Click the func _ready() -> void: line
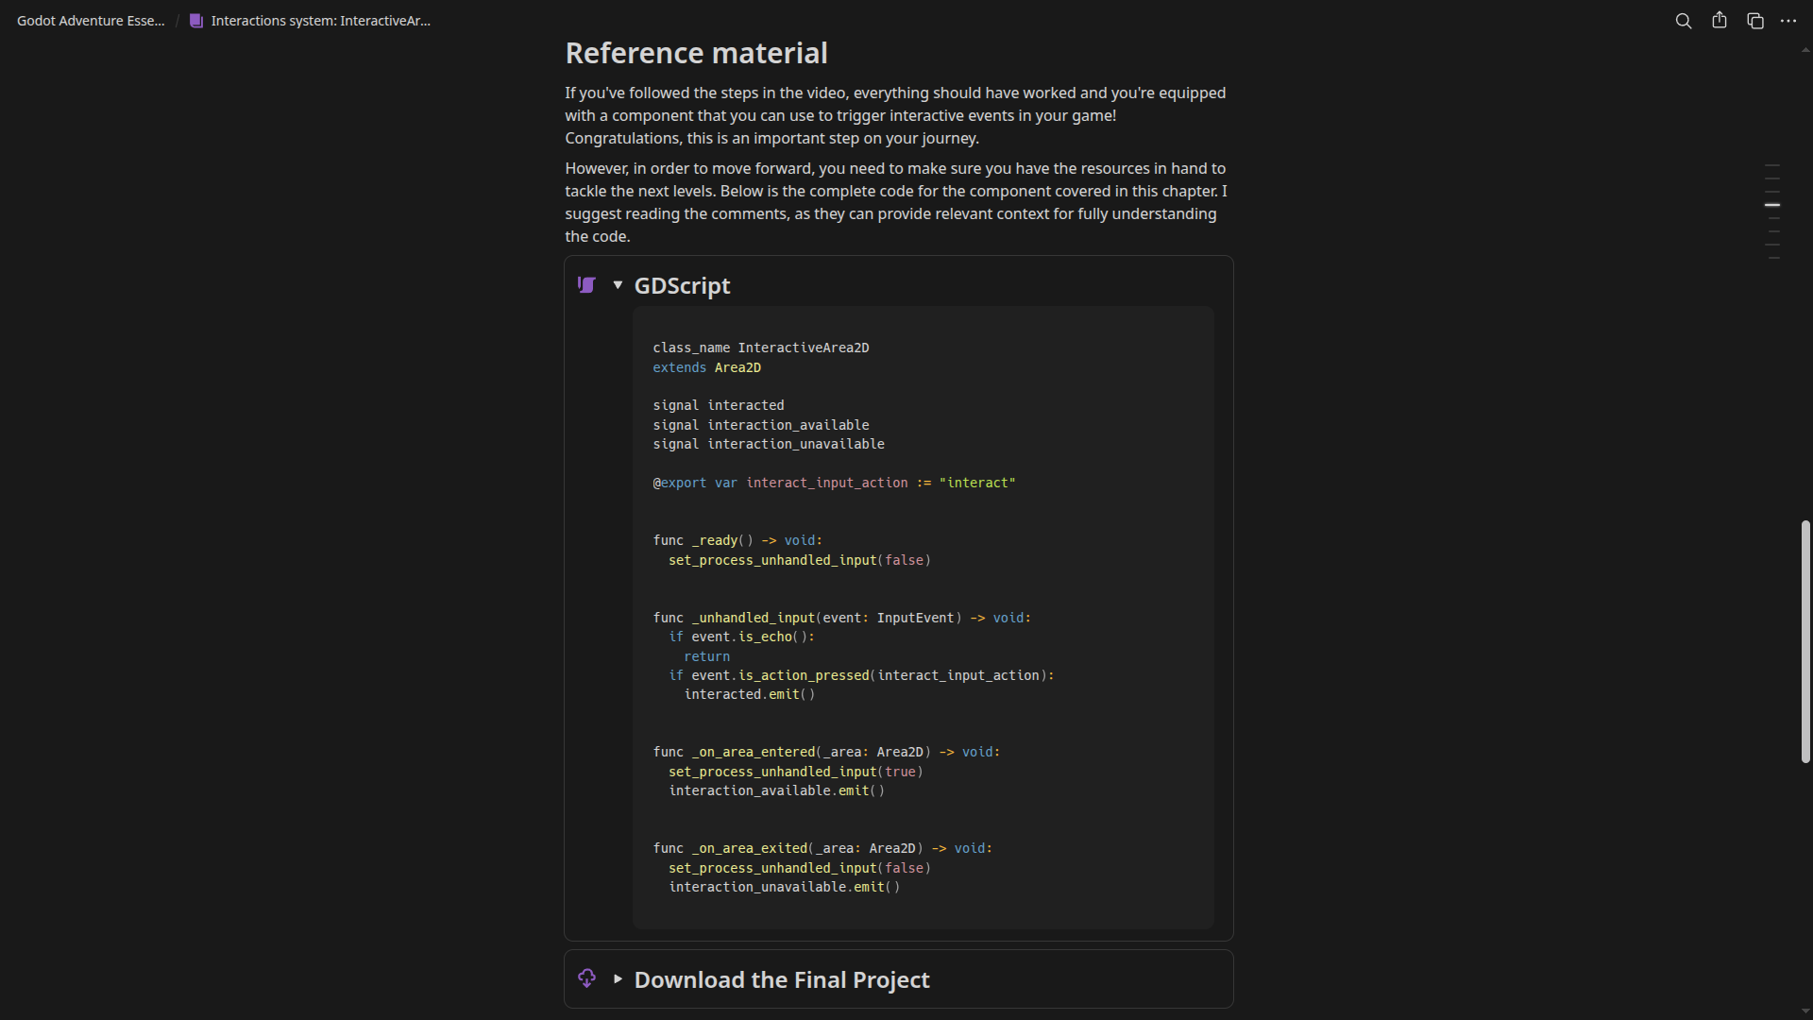This screenshot has width=1813, height=1020. [737, 540]
